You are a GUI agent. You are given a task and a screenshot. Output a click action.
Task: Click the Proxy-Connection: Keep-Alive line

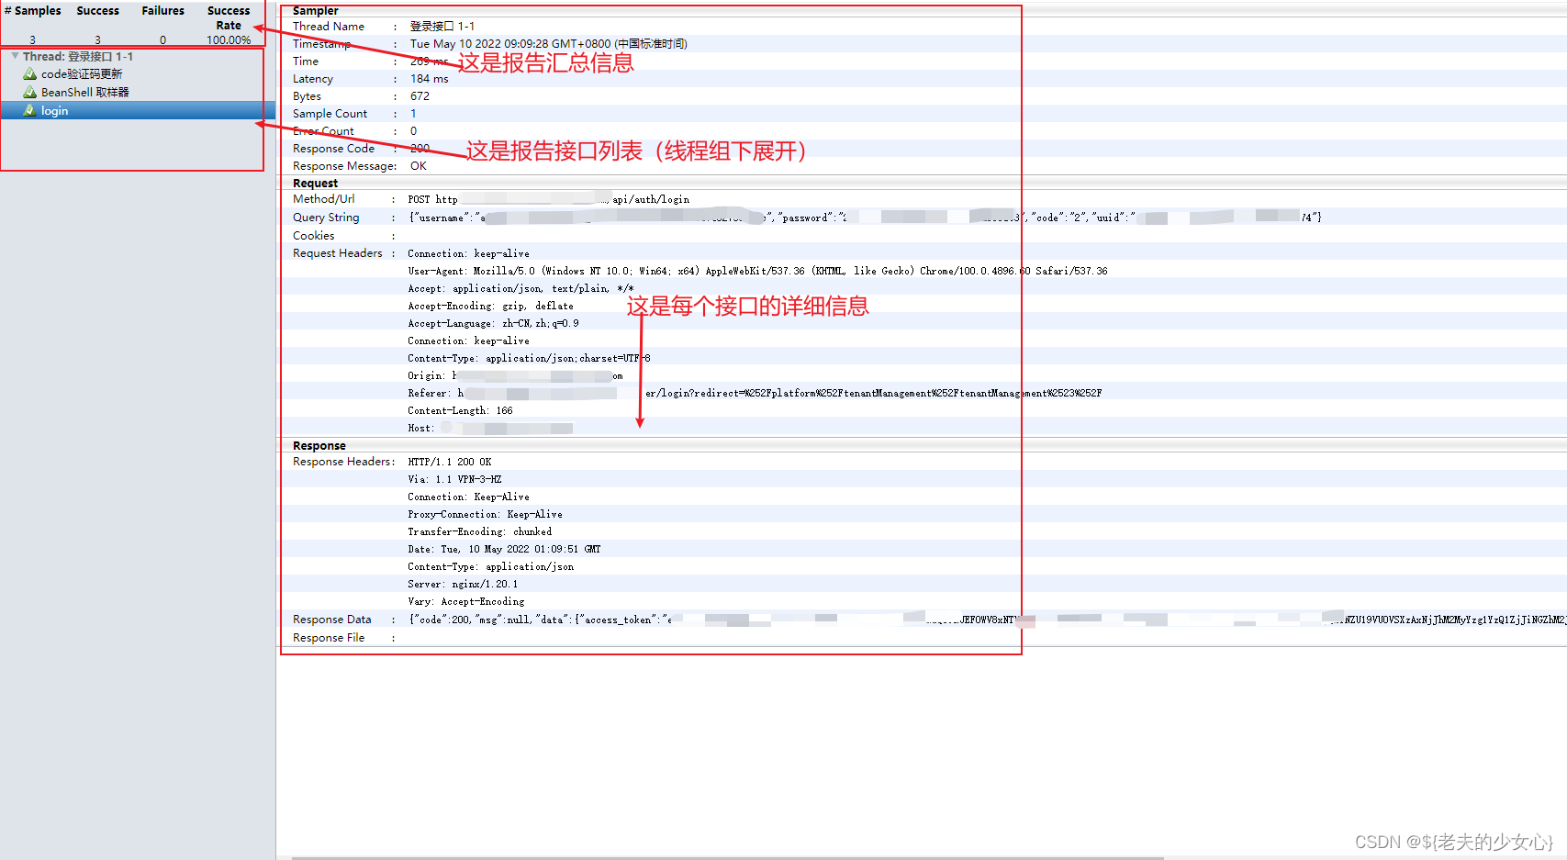pos(486,515)
